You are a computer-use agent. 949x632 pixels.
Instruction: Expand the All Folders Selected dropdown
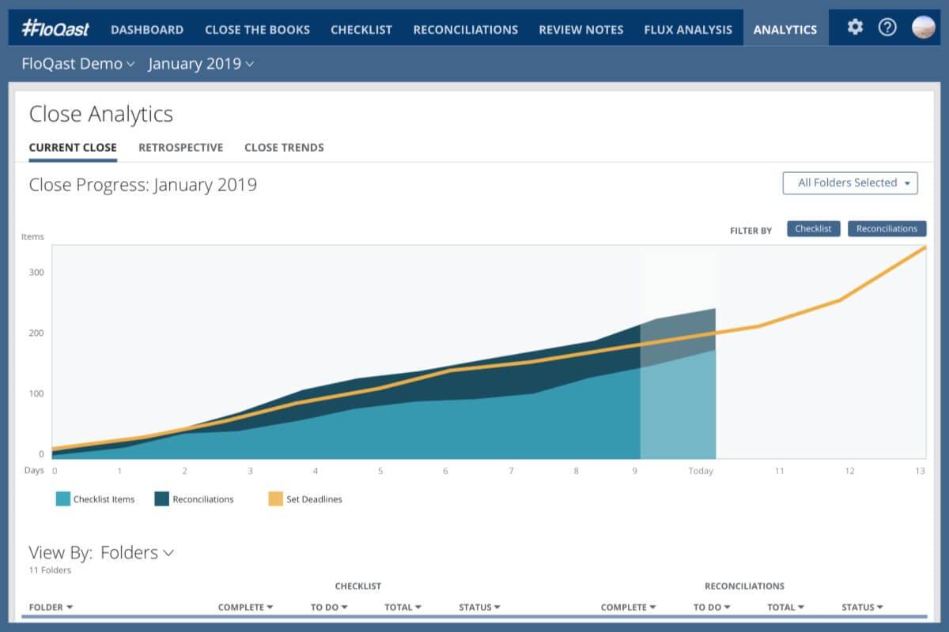(849, 182)
